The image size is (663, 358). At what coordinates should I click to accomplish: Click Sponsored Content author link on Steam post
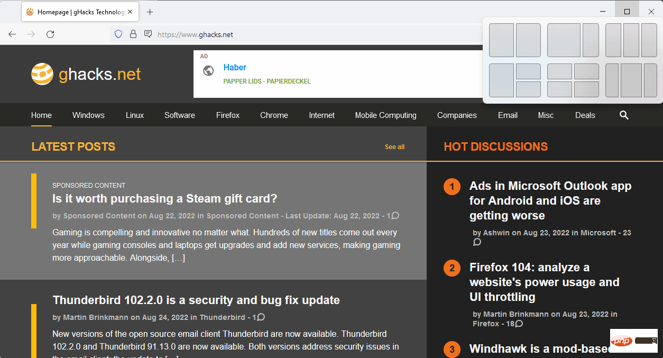99,216
